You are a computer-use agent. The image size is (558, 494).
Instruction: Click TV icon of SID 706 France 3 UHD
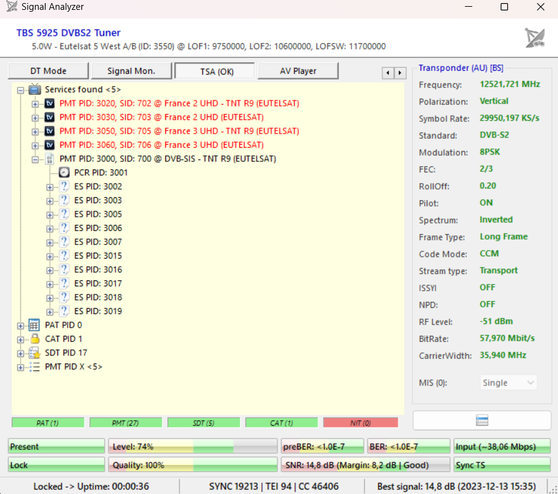pyautogui.click(x=49, y=145)
